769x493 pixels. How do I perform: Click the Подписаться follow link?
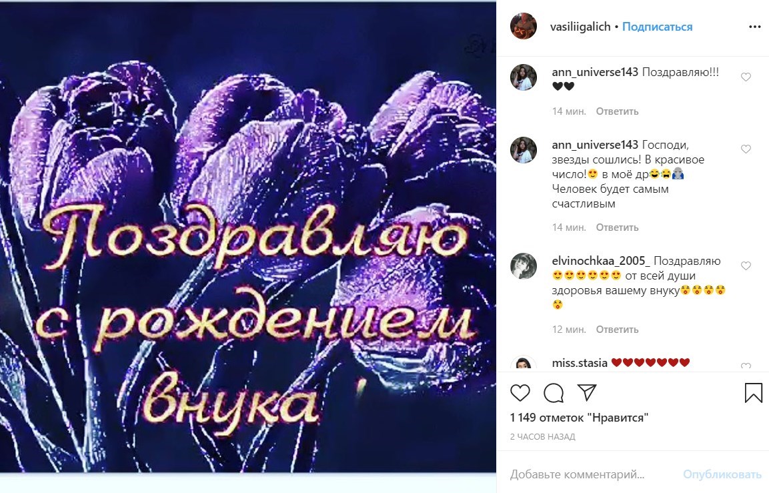click(x=657, y=27)
